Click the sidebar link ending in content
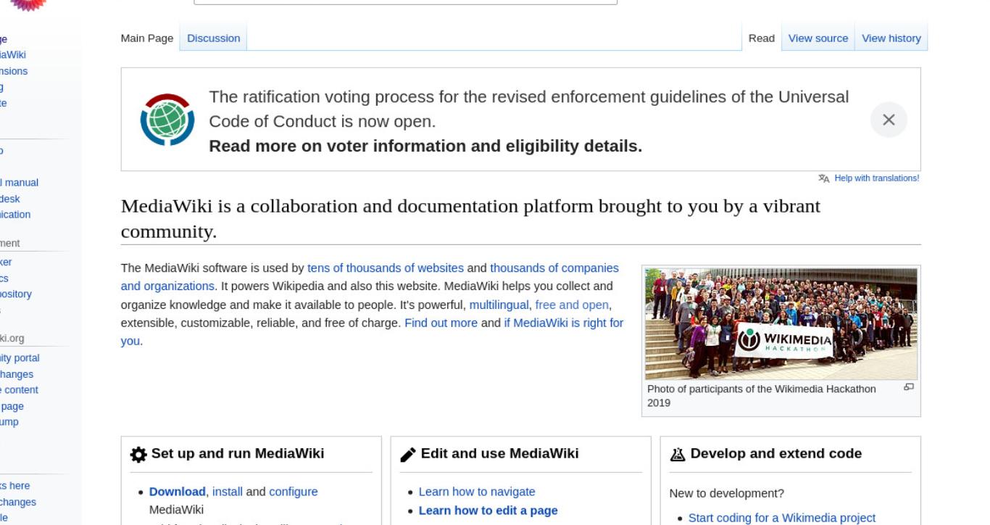This screenshot has height=525, width=990. point(19,390)
